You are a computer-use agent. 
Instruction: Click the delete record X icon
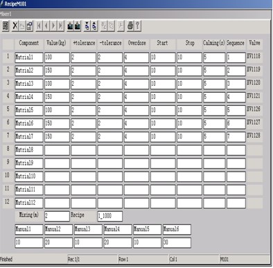15,26
